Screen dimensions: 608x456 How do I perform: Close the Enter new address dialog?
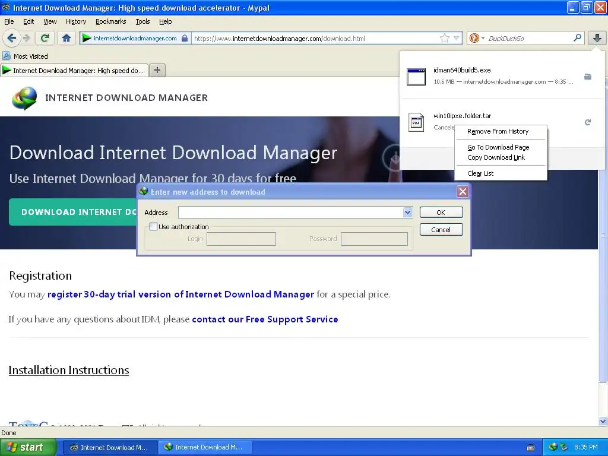click(463, 192)
